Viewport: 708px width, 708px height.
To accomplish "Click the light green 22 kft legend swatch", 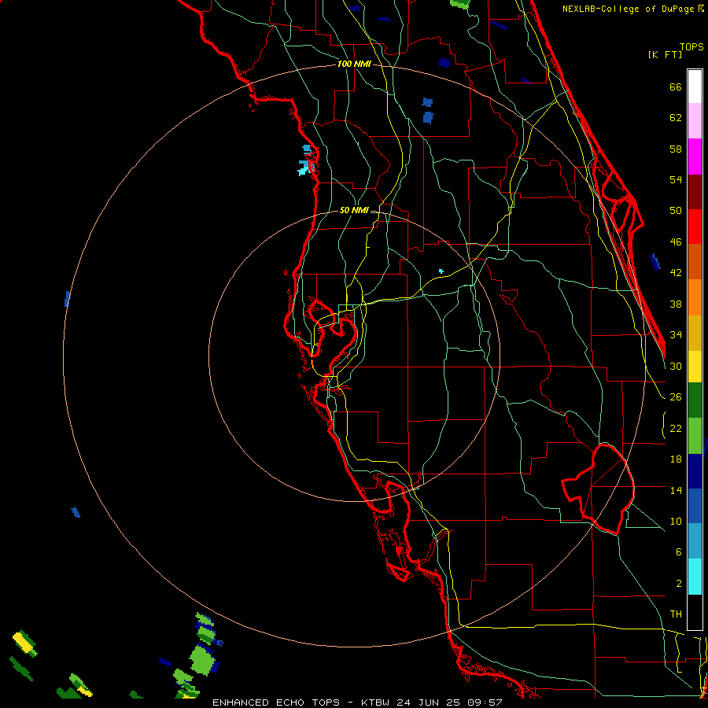I will [695, 436].
